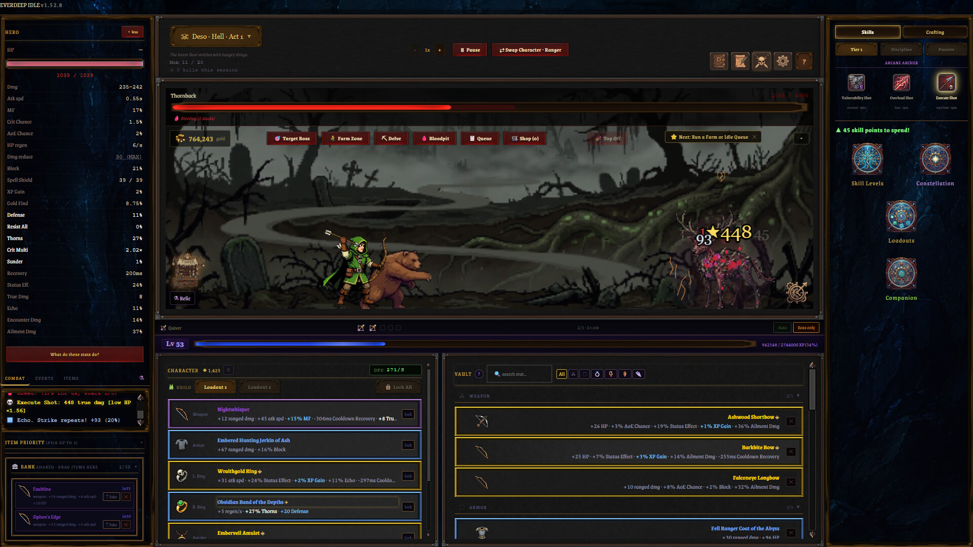973x547 pixels.
Task: Click the vault search stat field
Action: [519, 374]
